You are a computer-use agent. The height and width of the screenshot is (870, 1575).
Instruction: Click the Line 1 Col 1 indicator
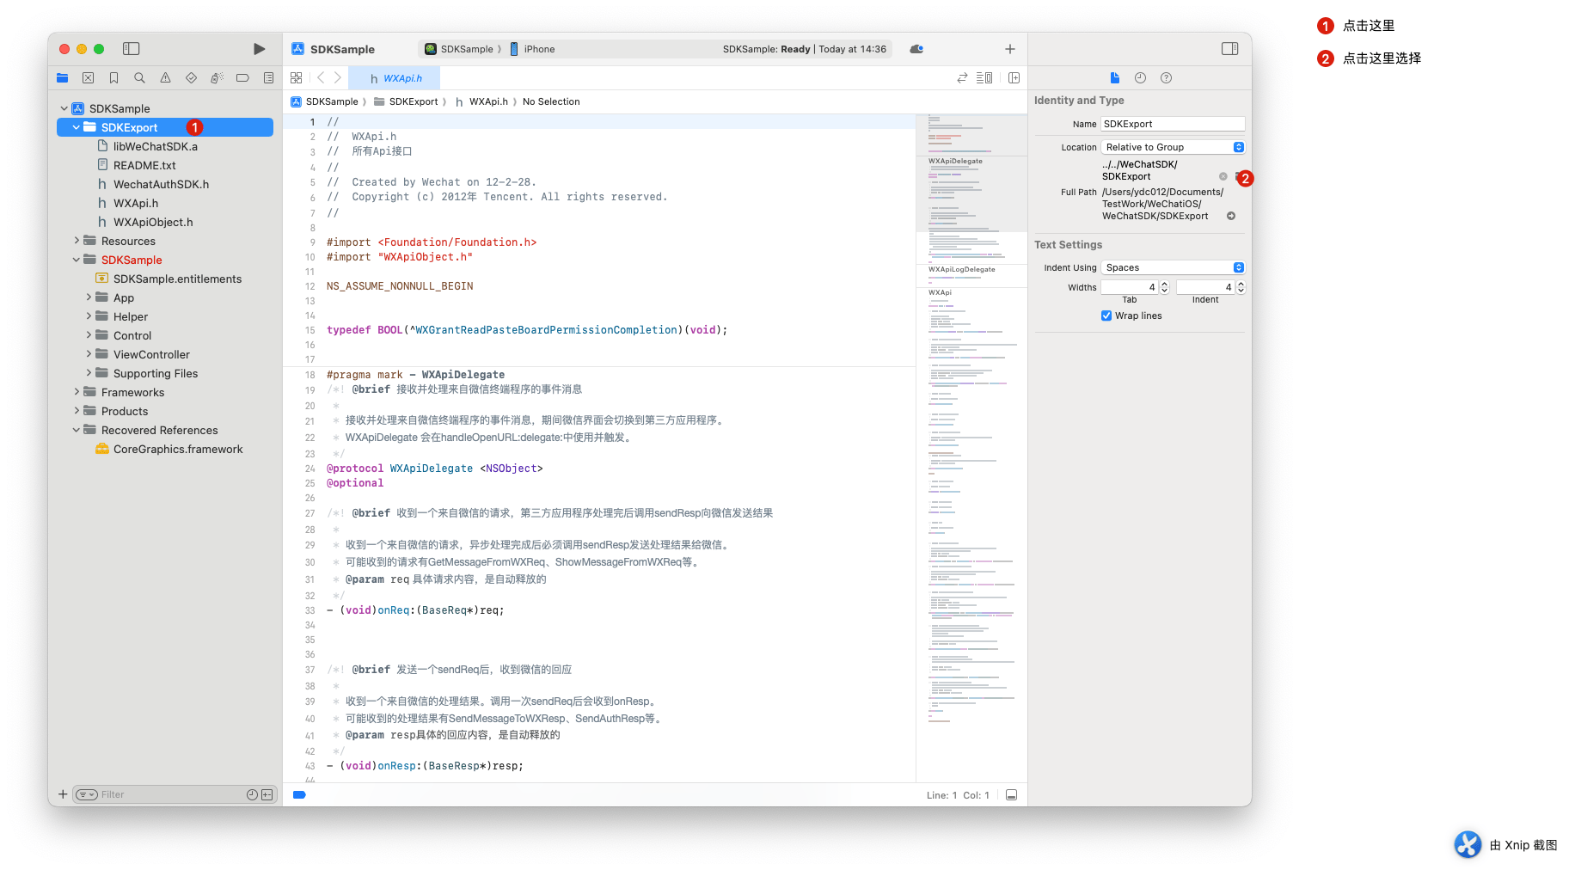coord(958,795)
